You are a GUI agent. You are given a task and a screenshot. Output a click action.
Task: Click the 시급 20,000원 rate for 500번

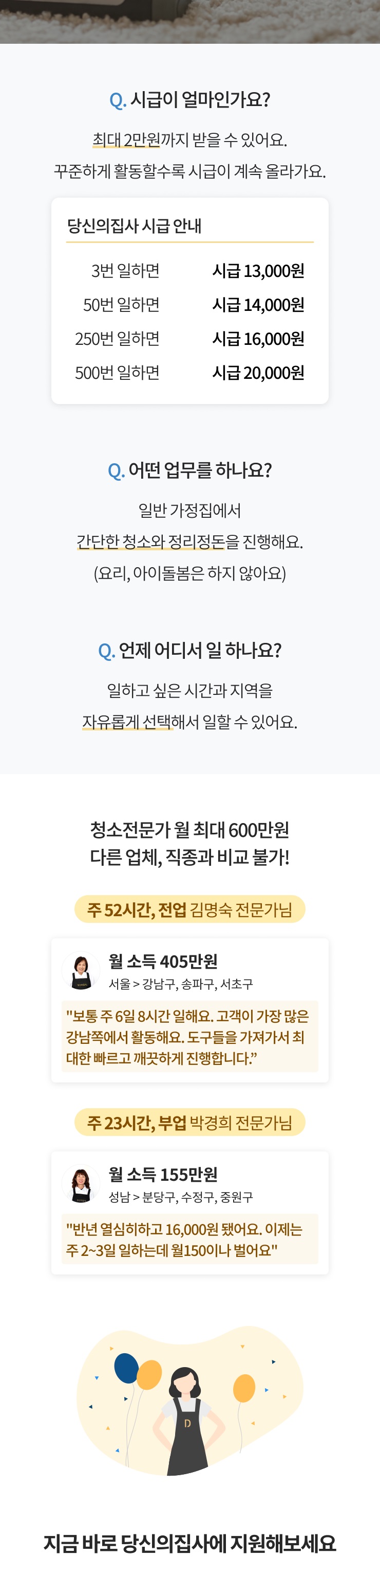coord(258,373)
